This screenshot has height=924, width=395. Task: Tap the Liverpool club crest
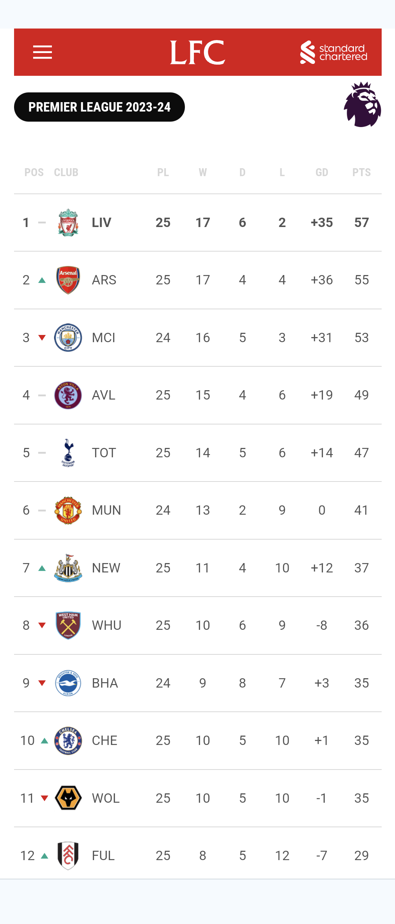click(68, 222)
